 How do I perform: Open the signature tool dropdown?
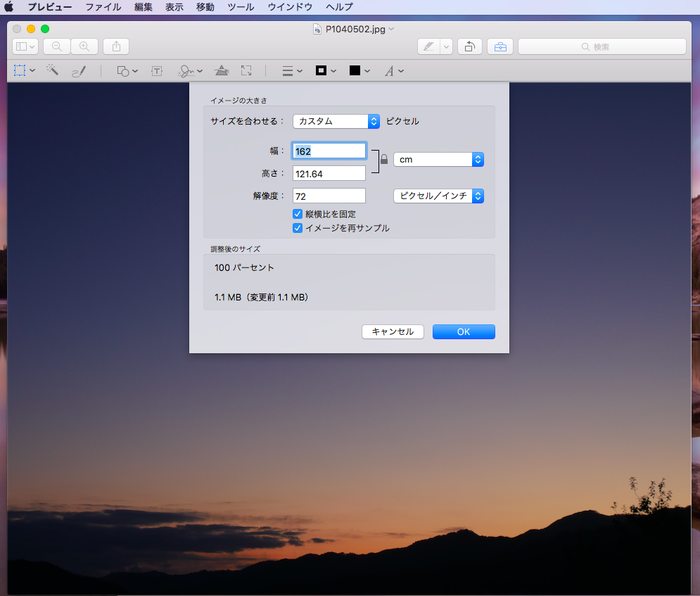point(190,71)
